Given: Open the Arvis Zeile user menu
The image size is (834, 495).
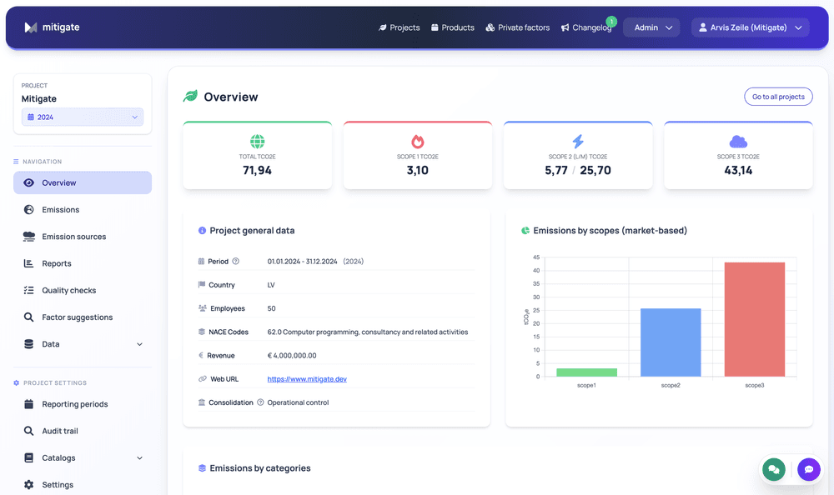Looking at the screenshot, I should (x=750, y=27).
